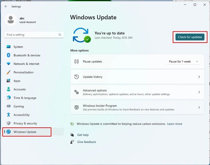
Task: Open Time & language settings
Action: (x=34, y=98)
